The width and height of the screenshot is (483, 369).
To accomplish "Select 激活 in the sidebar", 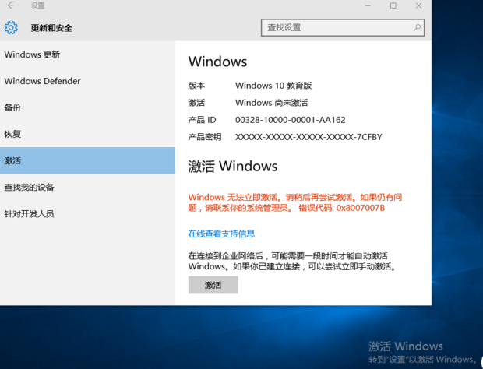I will click(x=87, y=160).
